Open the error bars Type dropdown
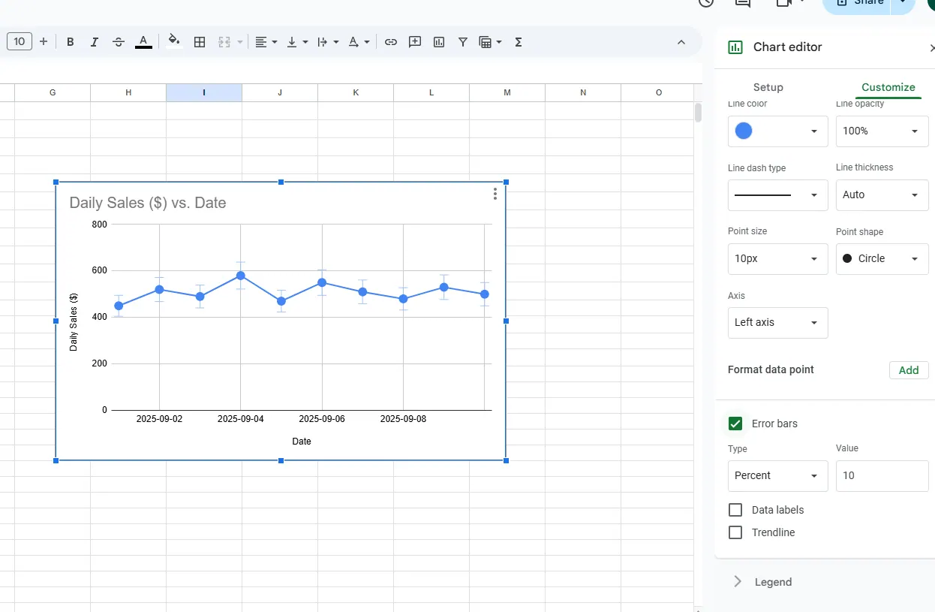This screenshot has height=612, width=935. pyautogui.click(x=777, y=475)
